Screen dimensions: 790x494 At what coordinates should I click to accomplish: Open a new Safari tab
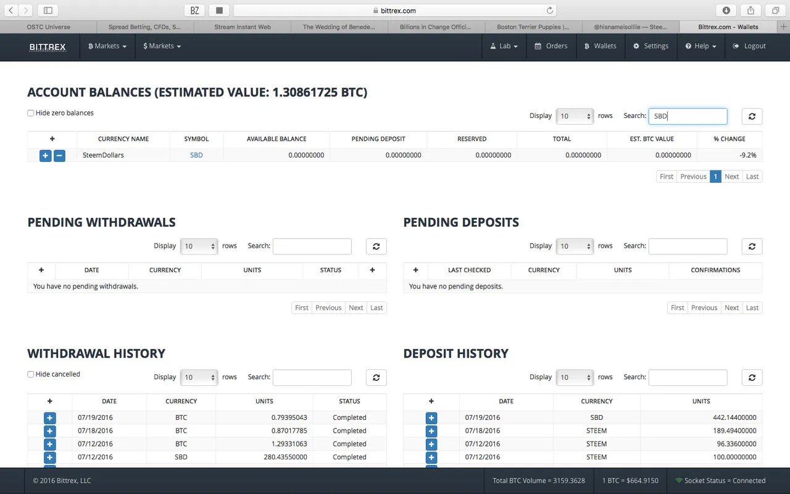(x=784, y=27)
